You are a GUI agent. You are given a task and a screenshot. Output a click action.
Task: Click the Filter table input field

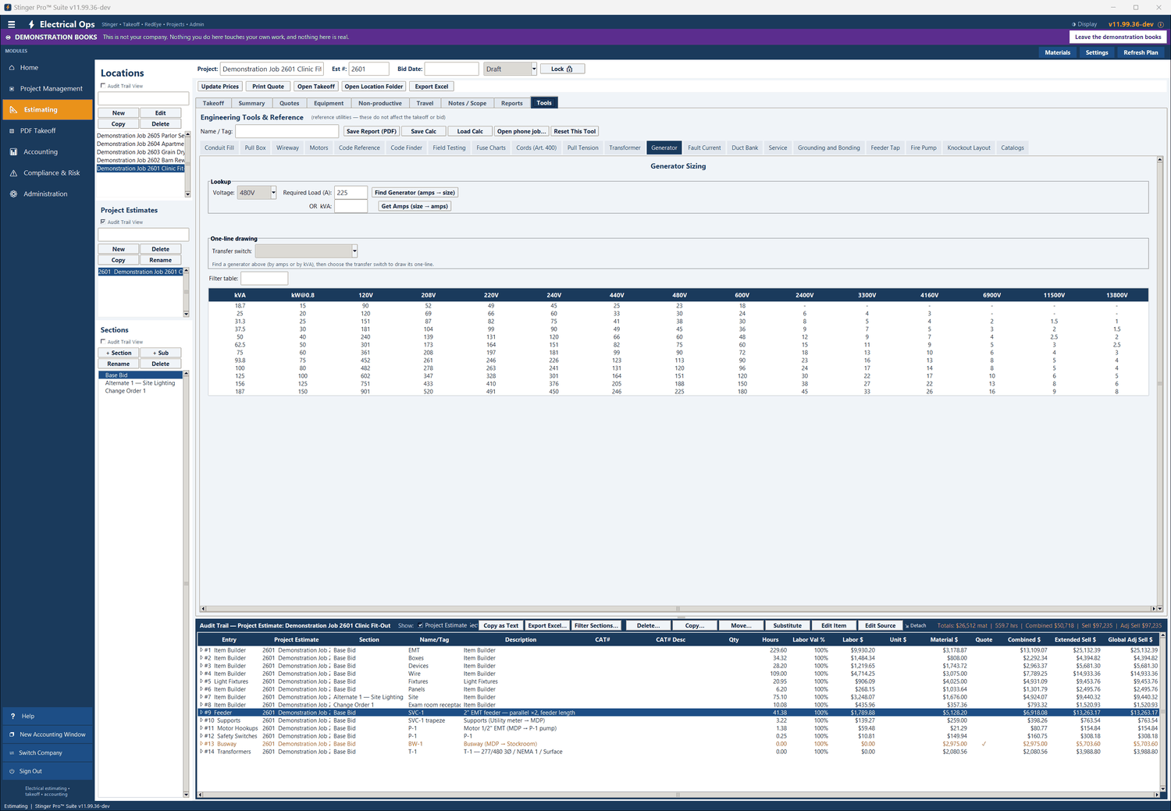click(264, 279)
